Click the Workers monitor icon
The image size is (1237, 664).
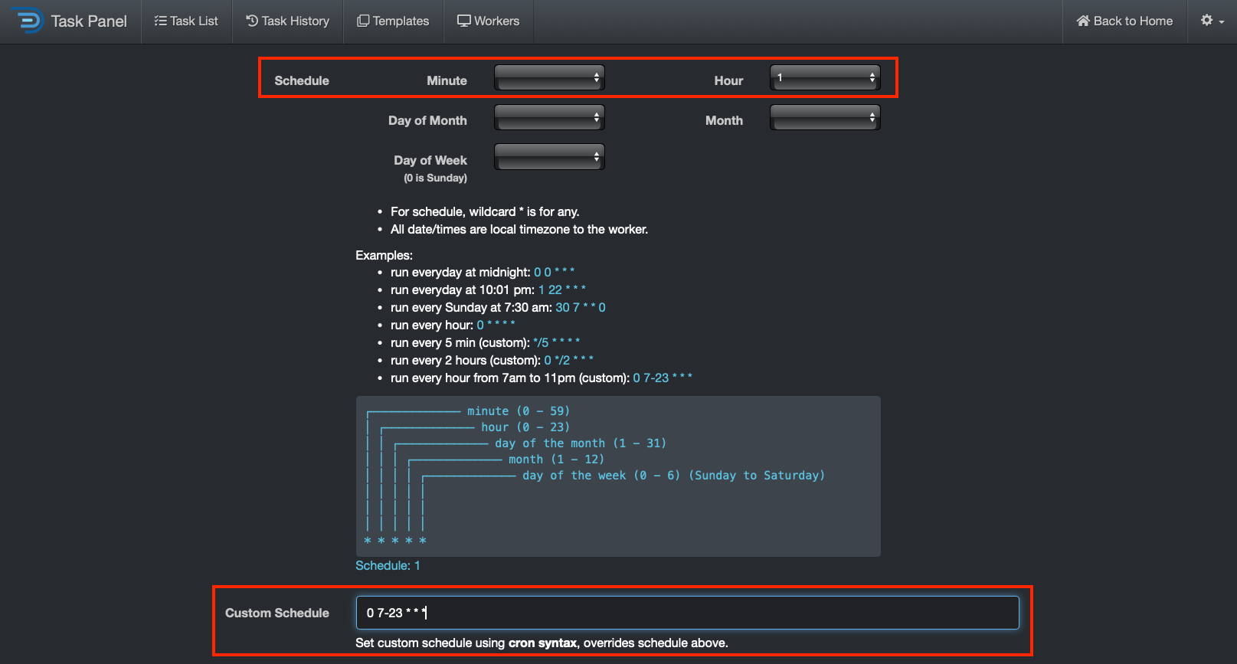[x=463, y=21]
